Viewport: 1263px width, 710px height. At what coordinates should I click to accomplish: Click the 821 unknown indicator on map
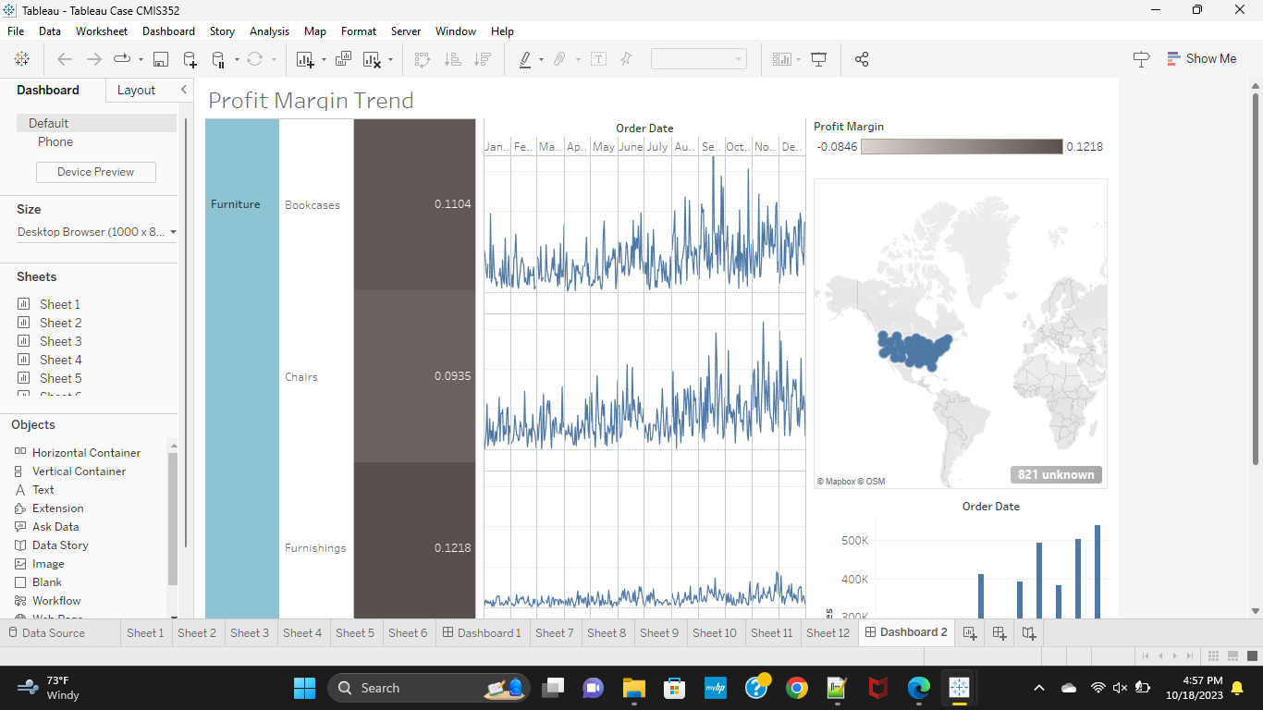(1056, 475)
